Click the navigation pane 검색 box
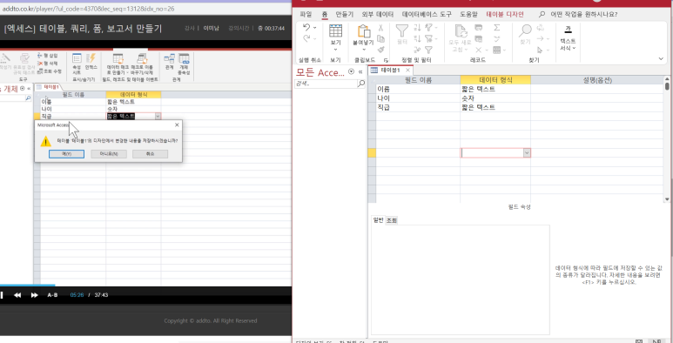673x343 pixels. click(x=326, y=84)
